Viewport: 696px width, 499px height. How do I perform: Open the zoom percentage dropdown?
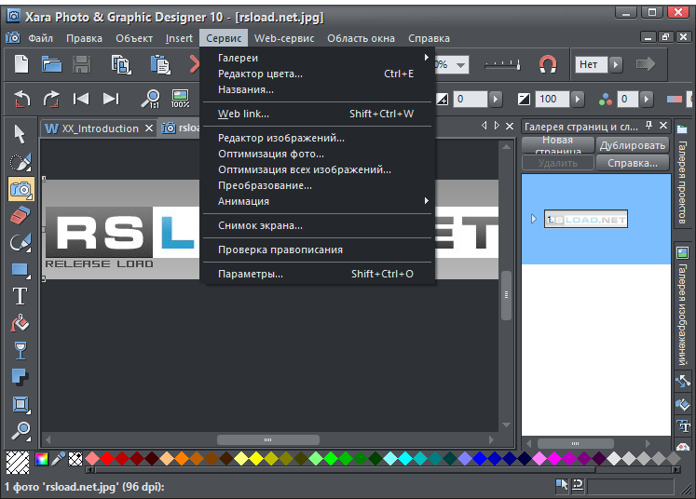[x=461, y=65]
